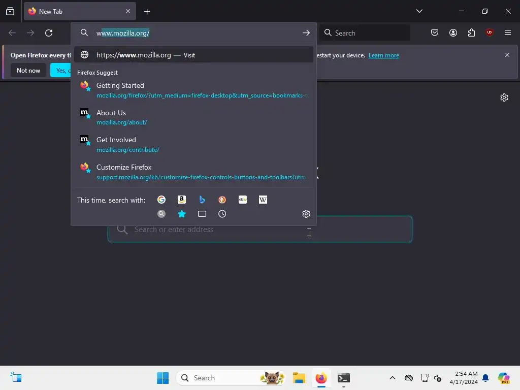Image resolution: width=520 pixels, height=390 pixels.
Task: Reload the current page
Action: coord(49,33)
